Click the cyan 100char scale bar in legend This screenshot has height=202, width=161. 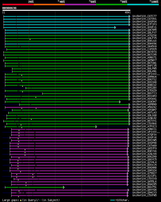[x=112, y=200]
